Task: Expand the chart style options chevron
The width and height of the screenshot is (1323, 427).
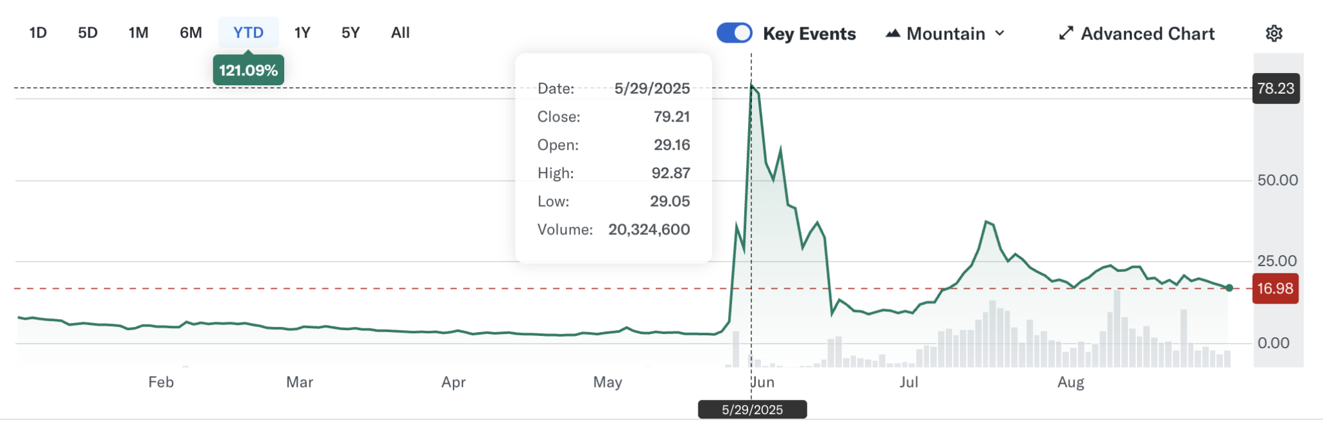Action: 1000,34
